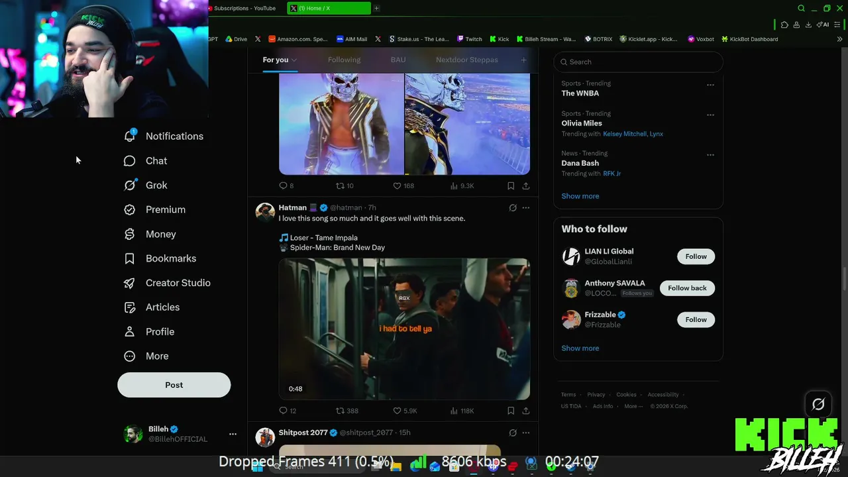The image size is (848, 477).
Task: Open more options for Dana Bash trend
Action: tap(710, 154)
